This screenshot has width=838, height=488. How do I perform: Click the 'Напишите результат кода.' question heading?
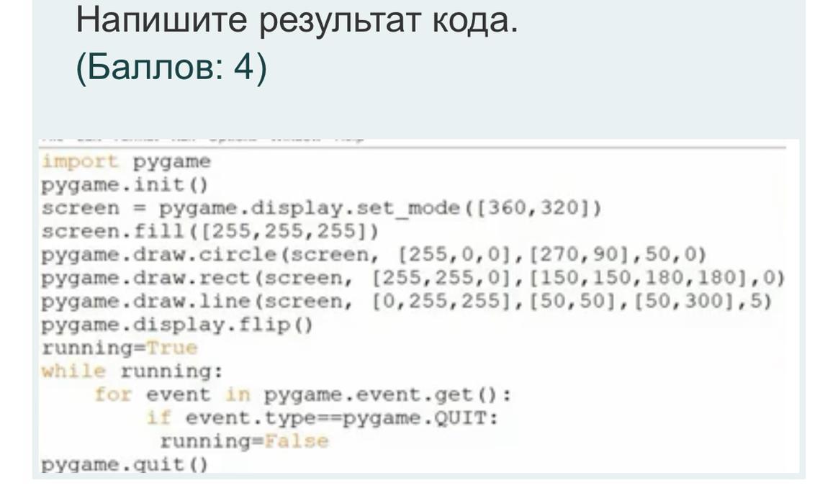(x=297, y=22)
